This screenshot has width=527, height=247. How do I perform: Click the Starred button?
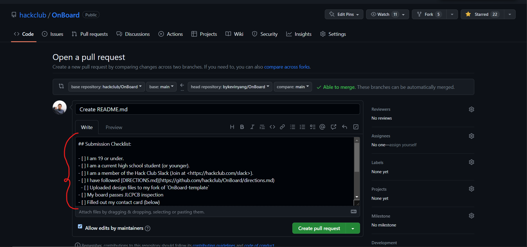pos(482,14)
